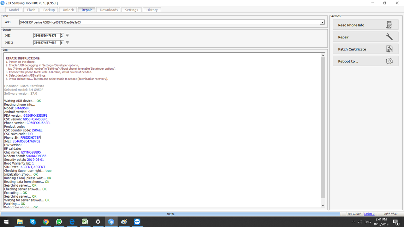
Task: Click Phone version G950FXXU5ASF1 in log
Action: [39, 123]
